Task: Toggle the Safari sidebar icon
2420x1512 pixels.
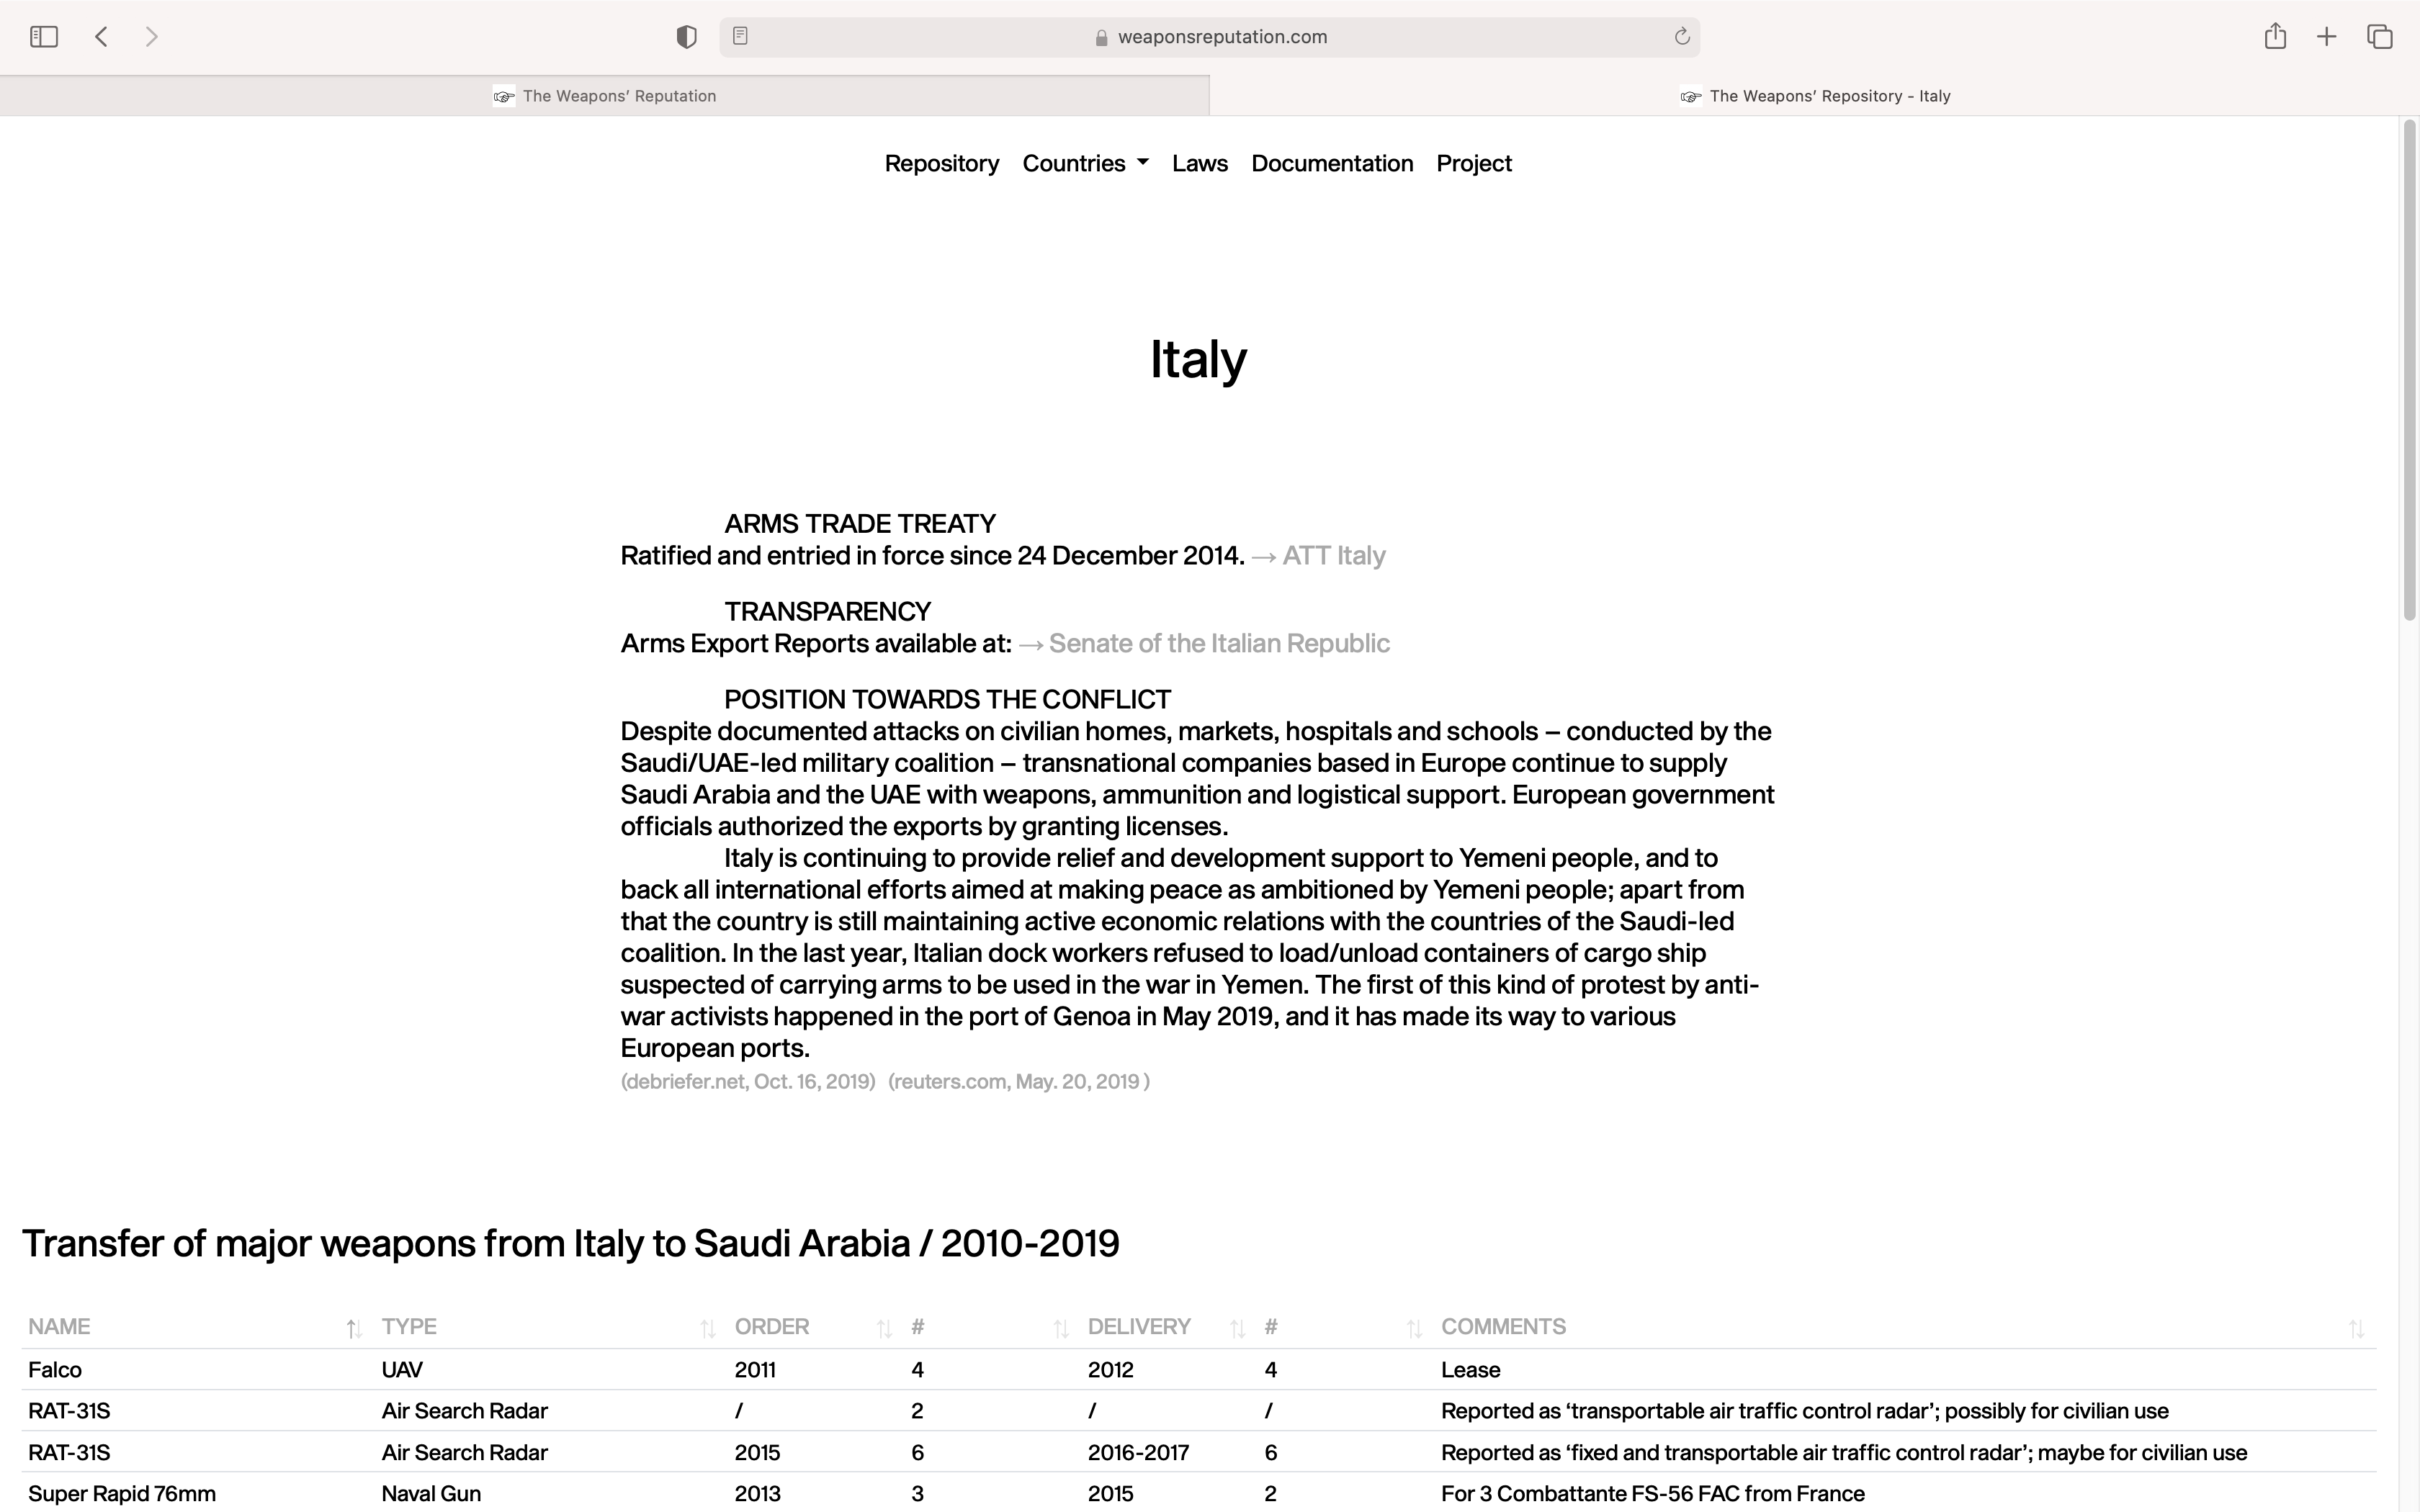Action: pyautogui.click(x=44, y=37)
